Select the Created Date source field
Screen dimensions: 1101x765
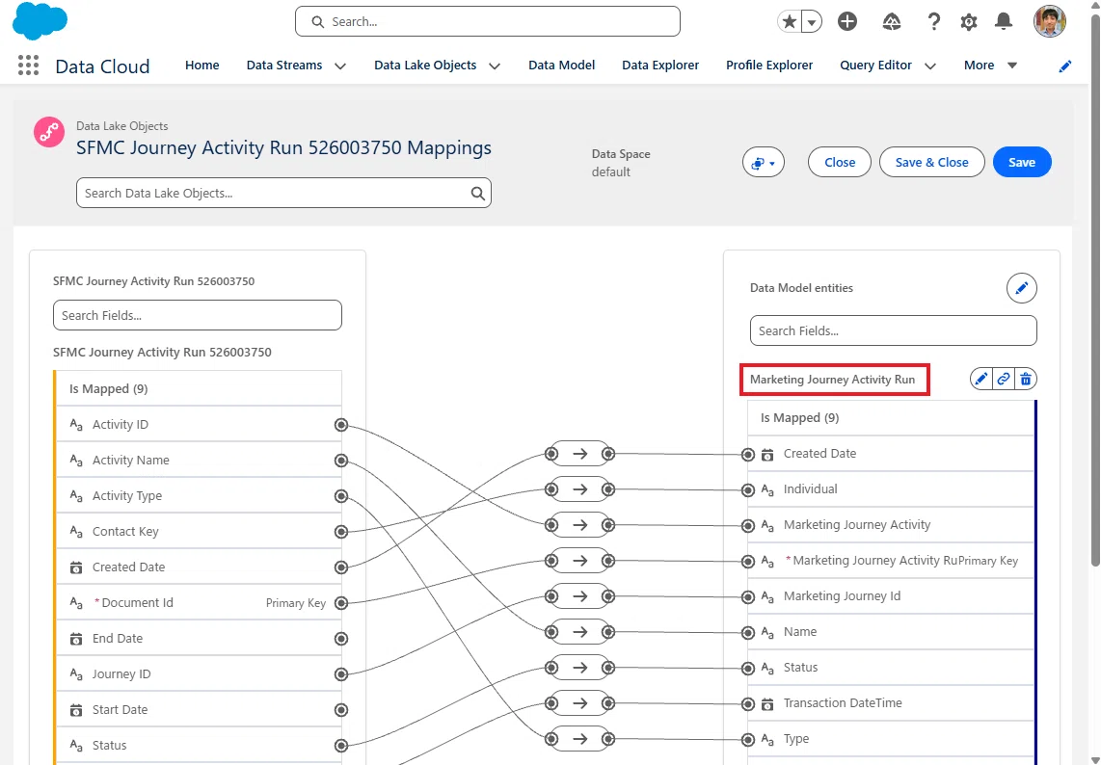click(x=199, y=567)
